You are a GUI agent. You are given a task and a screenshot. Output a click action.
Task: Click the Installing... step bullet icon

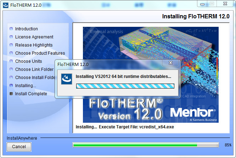[x=11, y=85]
